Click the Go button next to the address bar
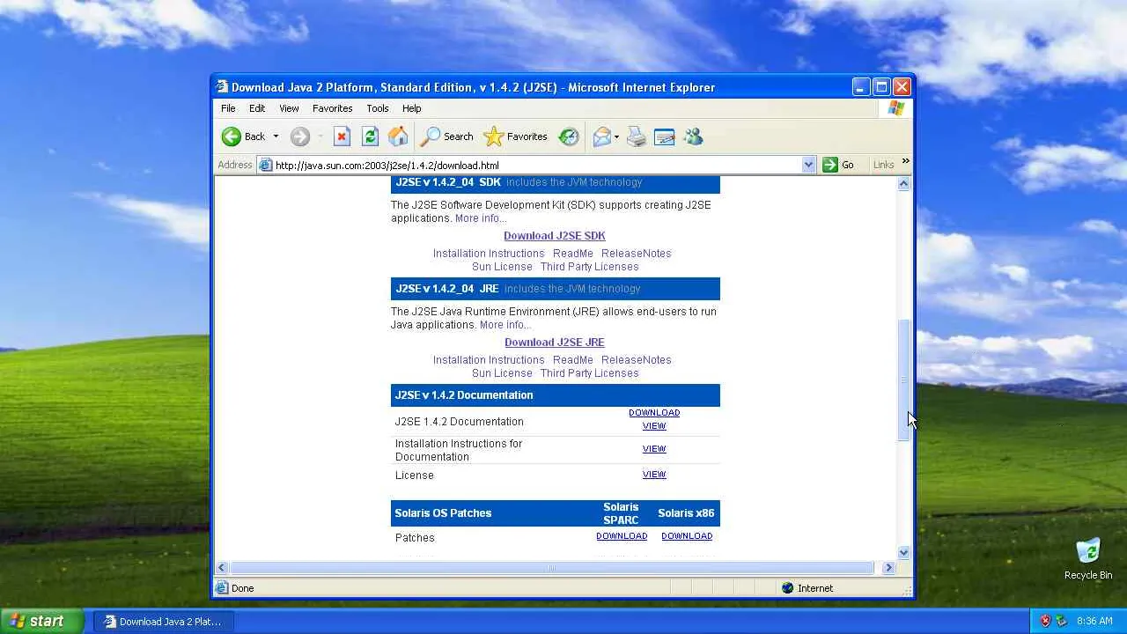The width and height of the screenshot is (1127, 634). tap(838, 165)
